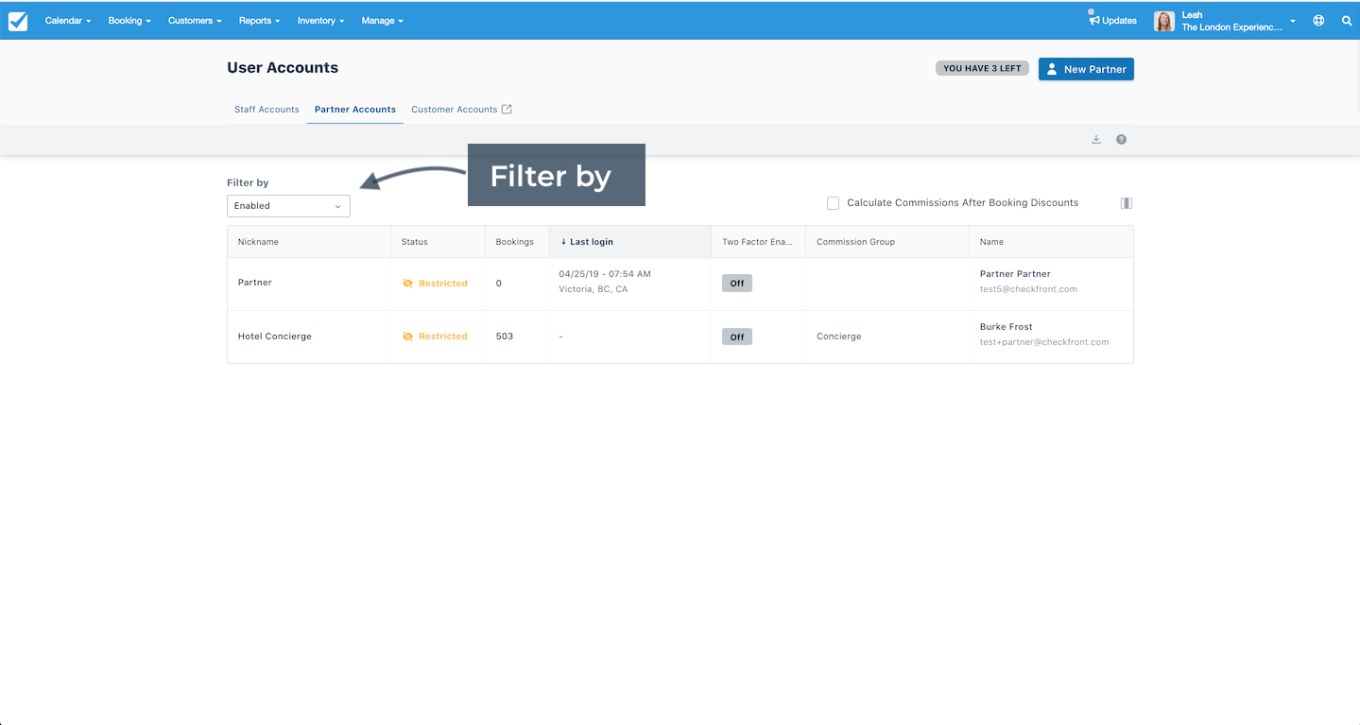This screenshot has width=1360, height=725.
Task: Click the Restricted eye icon for Hotel Concierge
Action: pyautogui.click(x=408, y=337)
